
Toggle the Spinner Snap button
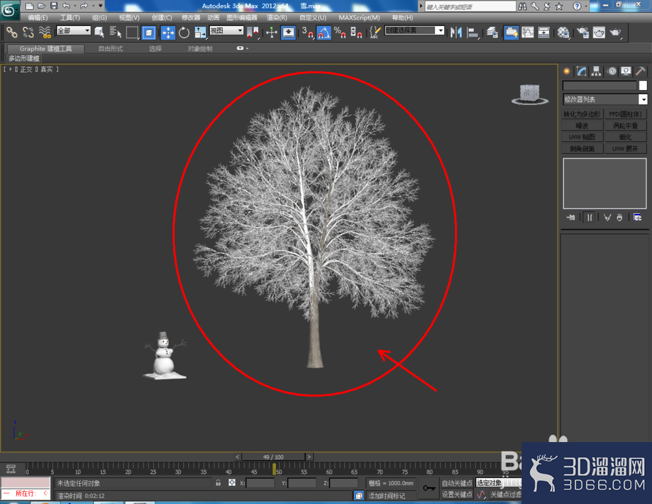pos(357,33)
